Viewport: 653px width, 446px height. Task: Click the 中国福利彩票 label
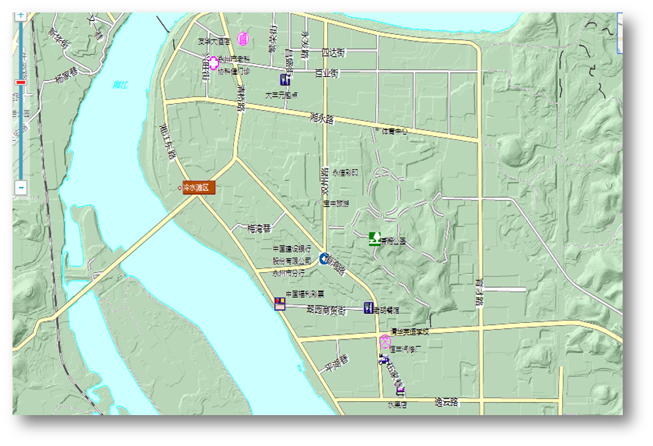(x=305, y=294)
